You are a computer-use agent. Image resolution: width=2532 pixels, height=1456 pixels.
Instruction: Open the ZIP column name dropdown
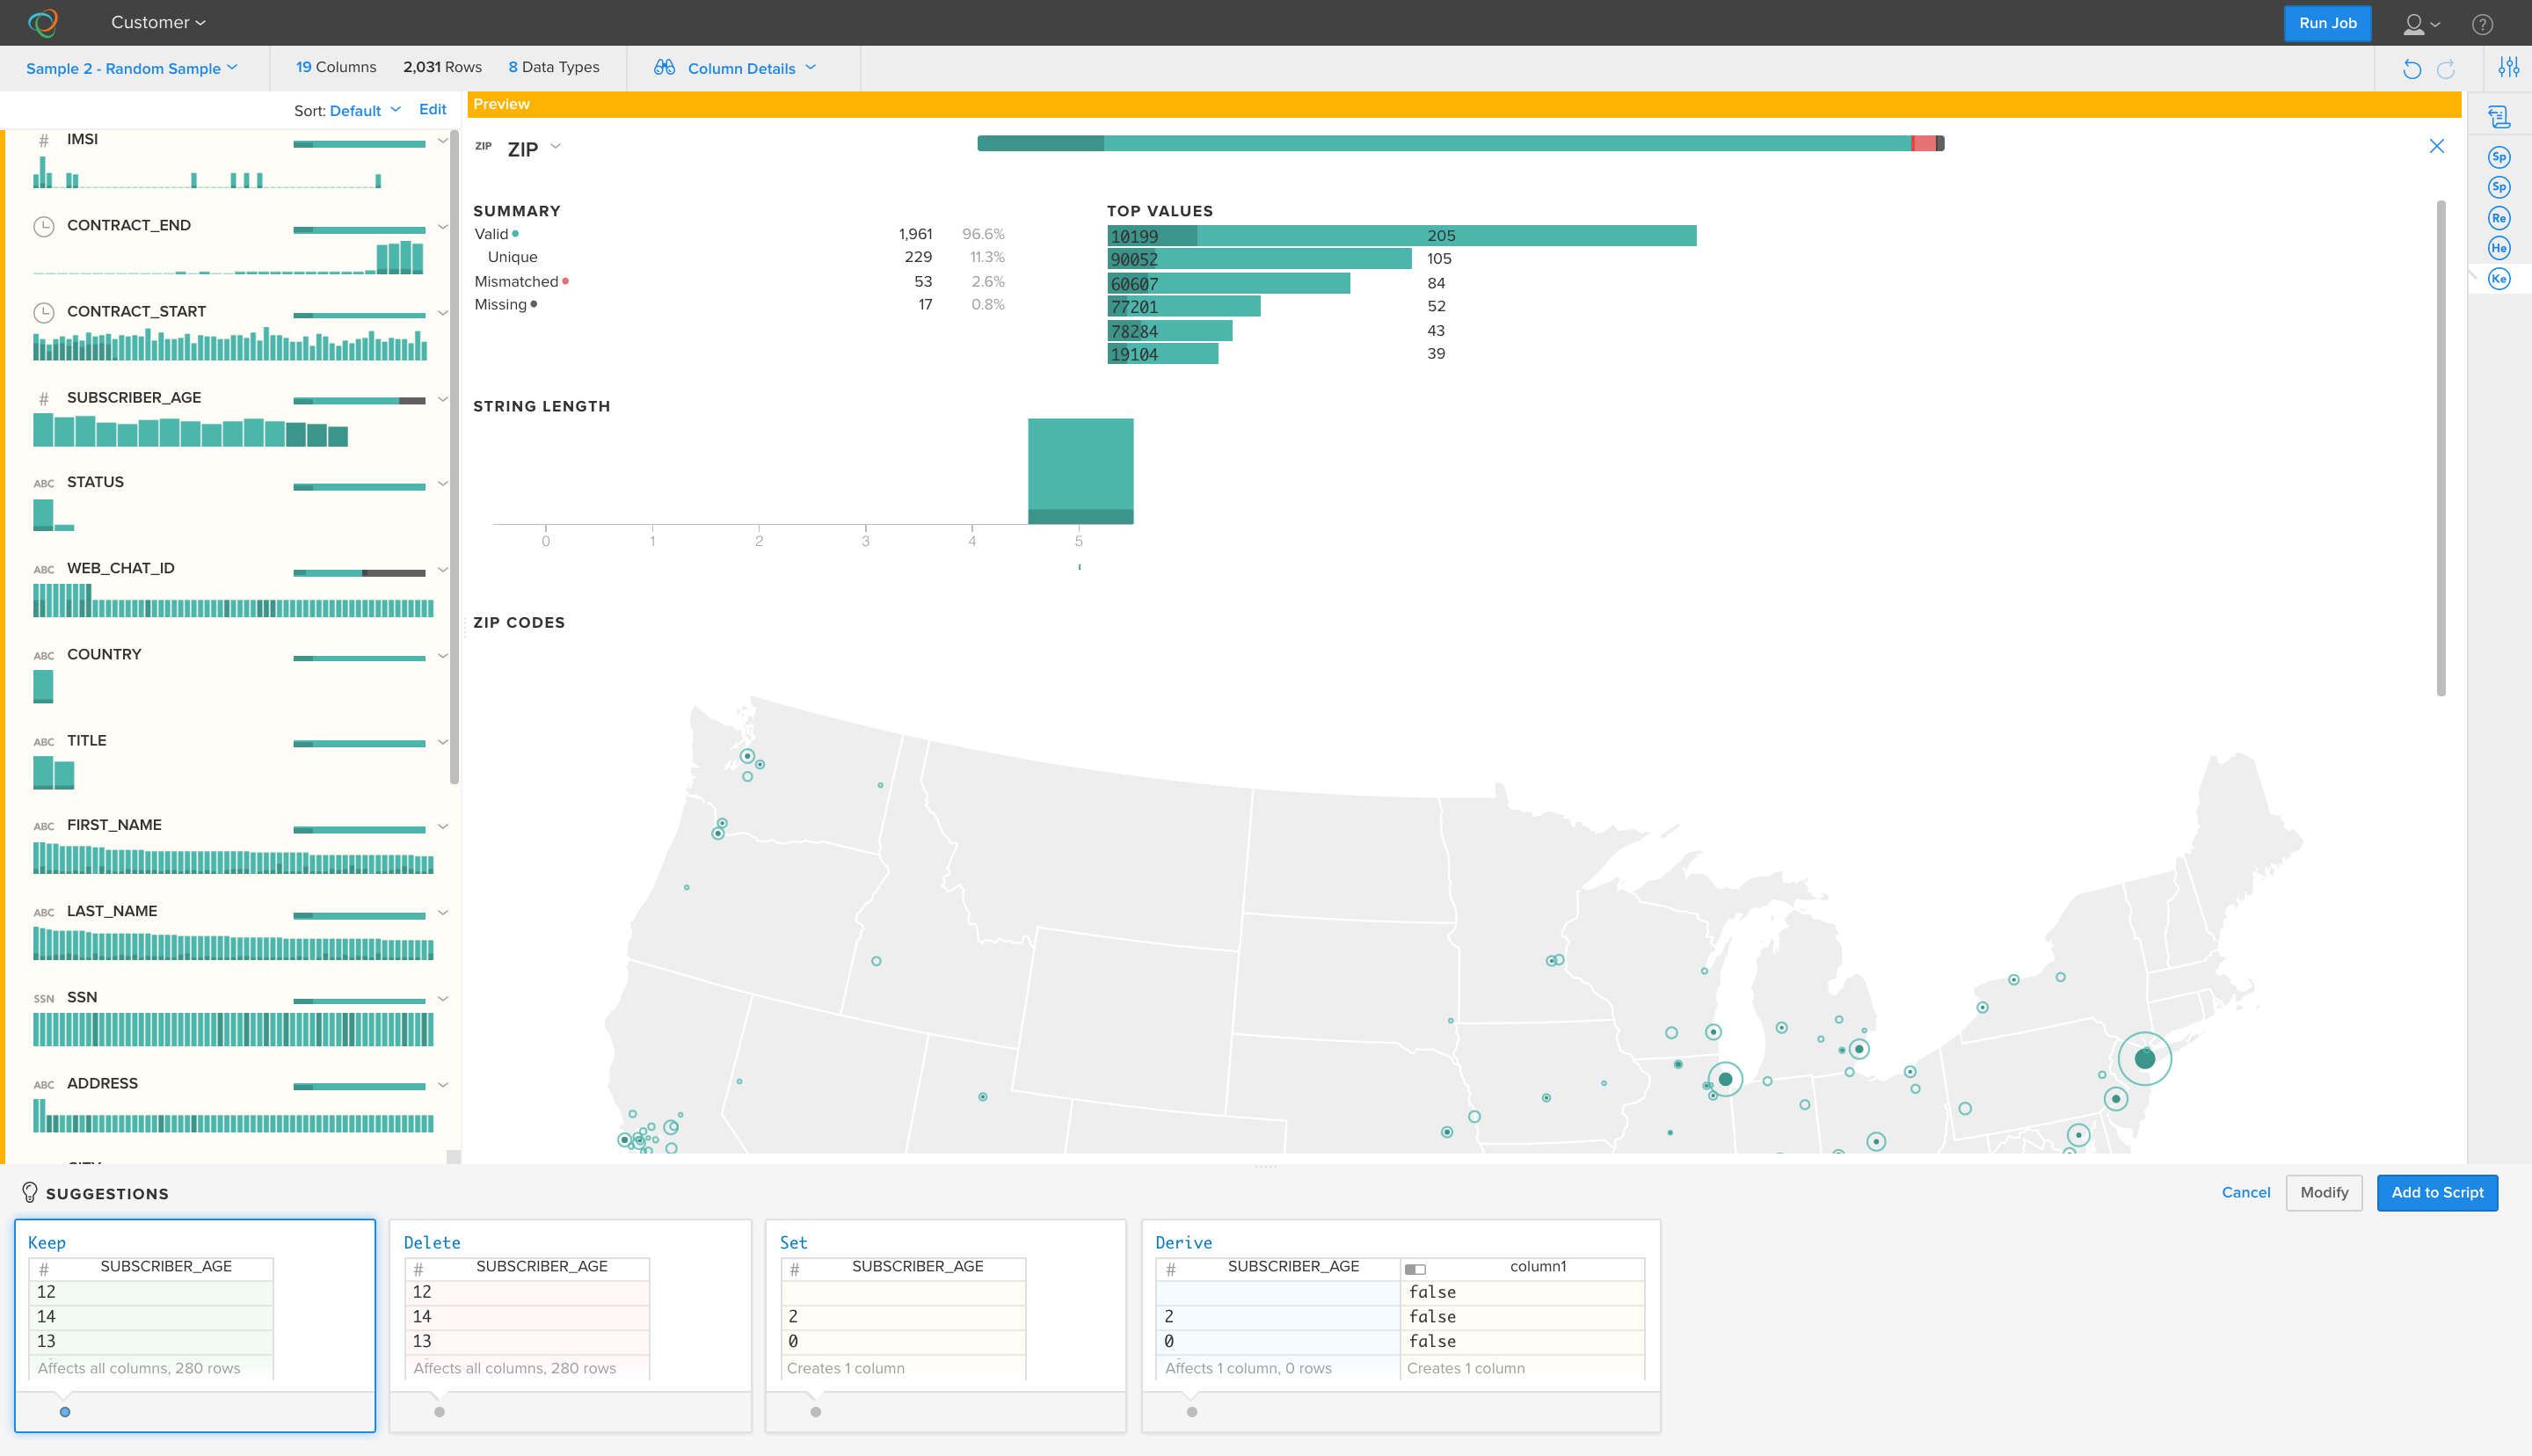click(556, 147)
